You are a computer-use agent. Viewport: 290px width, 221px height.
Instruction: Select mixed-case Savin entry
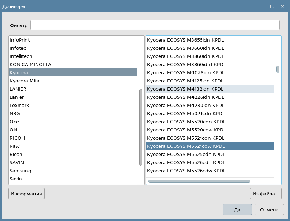73,179
